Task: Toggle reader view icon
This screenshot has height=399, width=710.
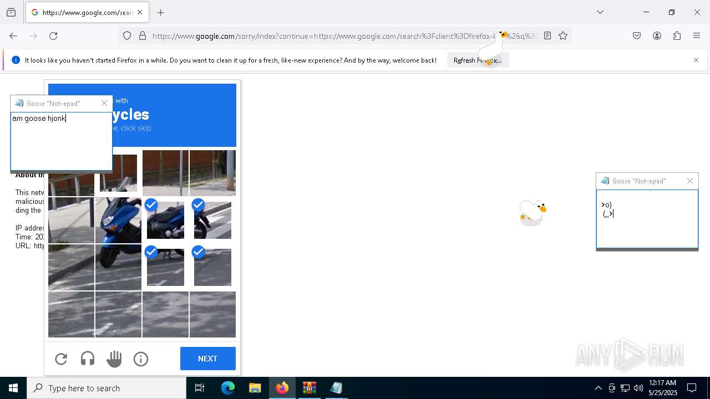Action: [547, 35]
